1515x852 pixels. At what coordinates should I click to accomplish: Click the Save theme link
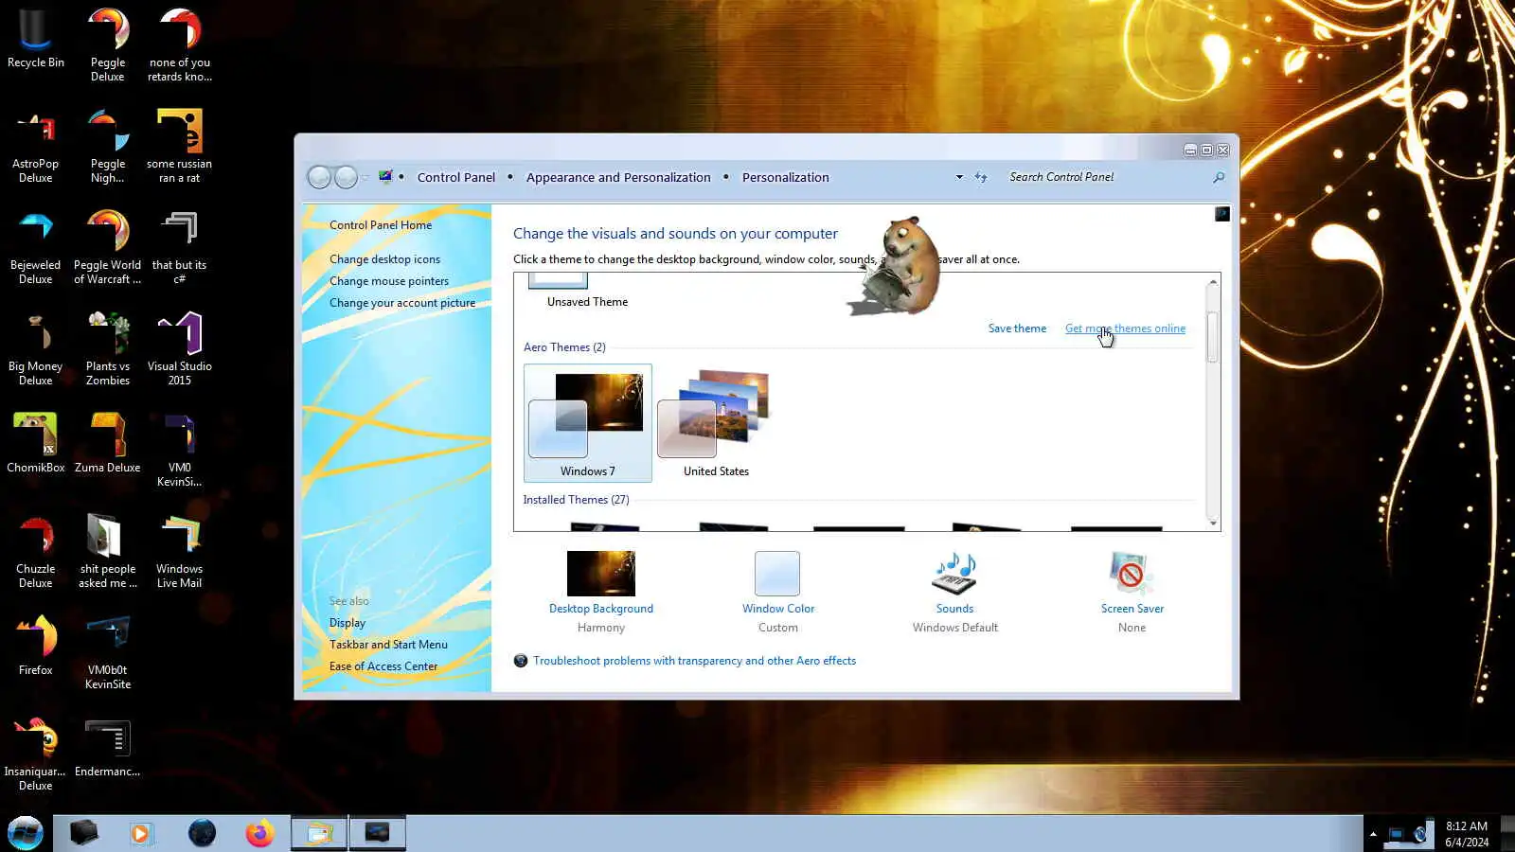(1017, 328)
